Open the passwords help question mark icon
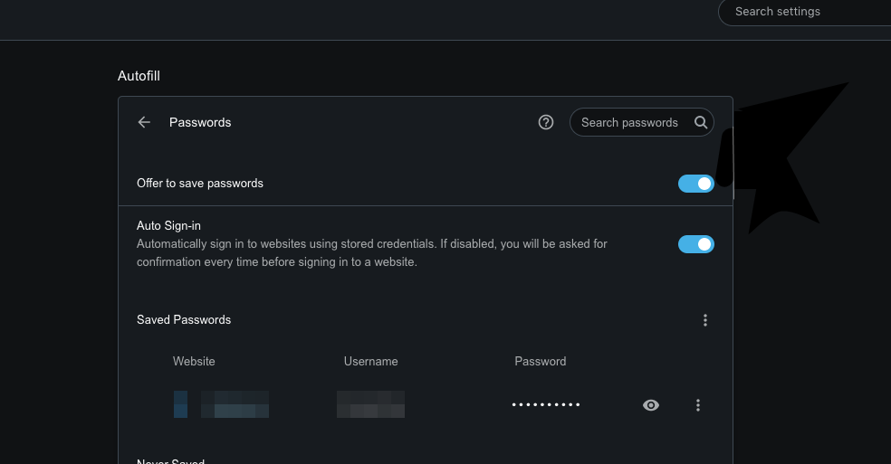The width and height of the screenshot is (891, 464). [x=545, y=122]
